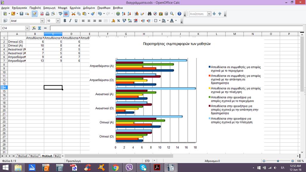Open Background Color dropdown arrow
This screenshot has width=306, height=172.
(168, 21)
